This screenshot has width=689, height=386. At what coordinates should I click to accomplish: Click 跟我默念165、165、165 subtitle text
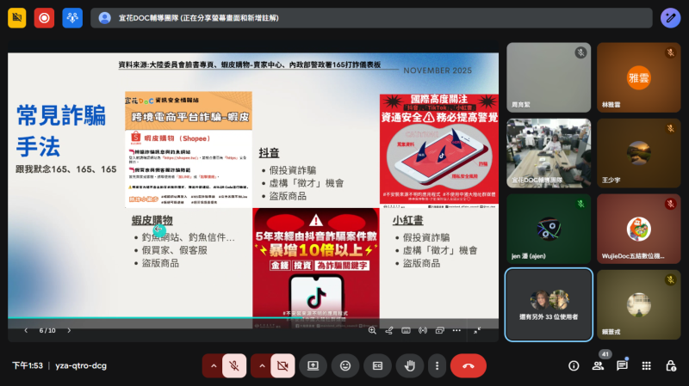66,169
